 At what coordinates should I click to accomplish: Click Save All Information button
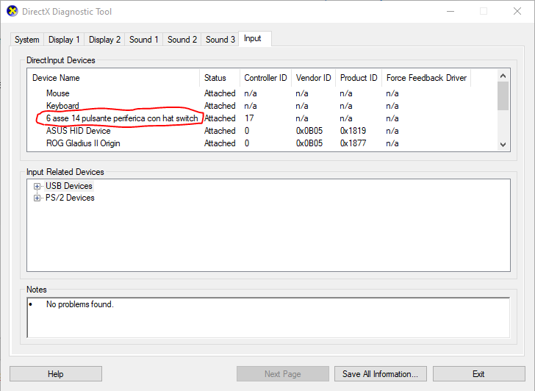(x=381, y=374)
